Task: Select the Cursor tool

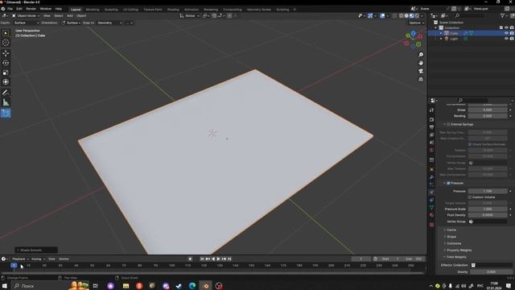Action: (6, 43)
